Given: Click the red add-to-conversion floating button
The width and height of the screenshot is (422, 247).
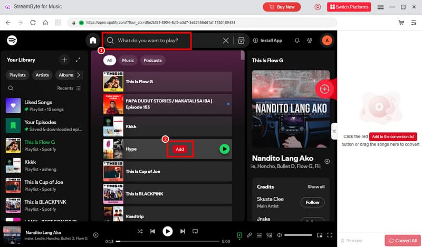Looking at the screenshot, I should click(324, 89).
